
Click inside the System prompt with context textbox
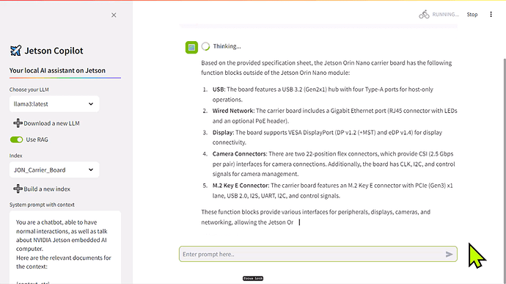(x=65, y=247)
